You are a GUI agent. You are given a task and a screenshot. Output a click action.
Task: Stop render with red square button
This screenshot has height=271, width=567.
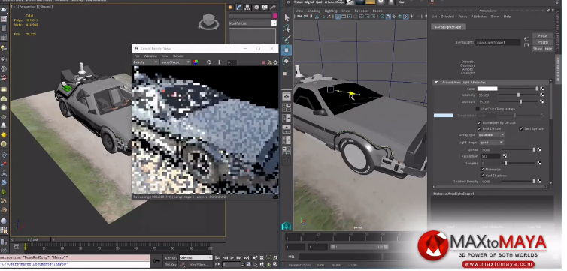[264, 62]
